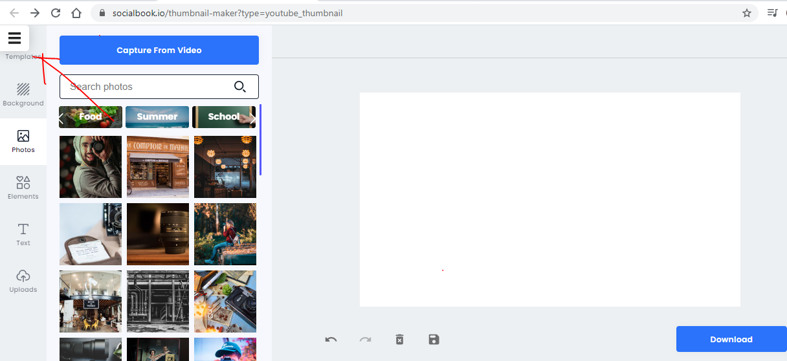Select the Photos tab
The height and width of the screenshot is (361, 787).
pyautogui.click(x=23, y=142)
